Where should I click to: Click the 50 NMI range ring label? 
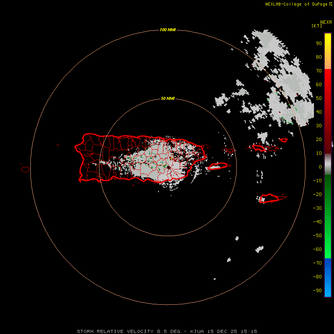168,98
